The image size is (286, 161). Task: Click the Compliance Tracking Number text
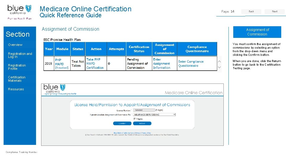coord(21,152)
